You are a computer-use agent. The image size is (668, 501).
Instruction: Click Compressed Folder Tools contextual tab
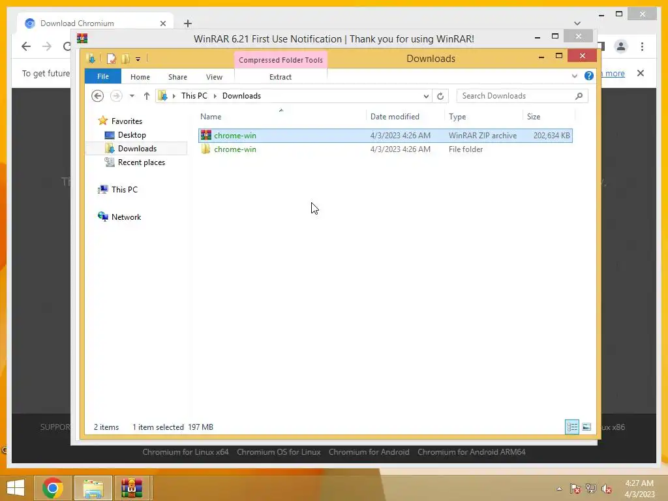[281, 60]
